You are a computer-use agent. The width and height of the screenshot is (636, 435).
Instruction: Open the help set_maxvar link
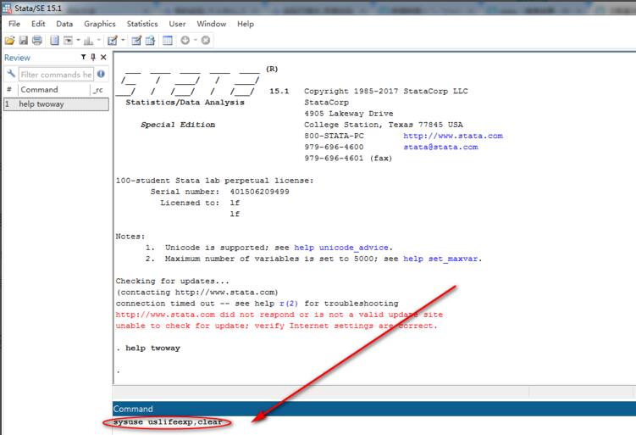click(x=440, y=259)
